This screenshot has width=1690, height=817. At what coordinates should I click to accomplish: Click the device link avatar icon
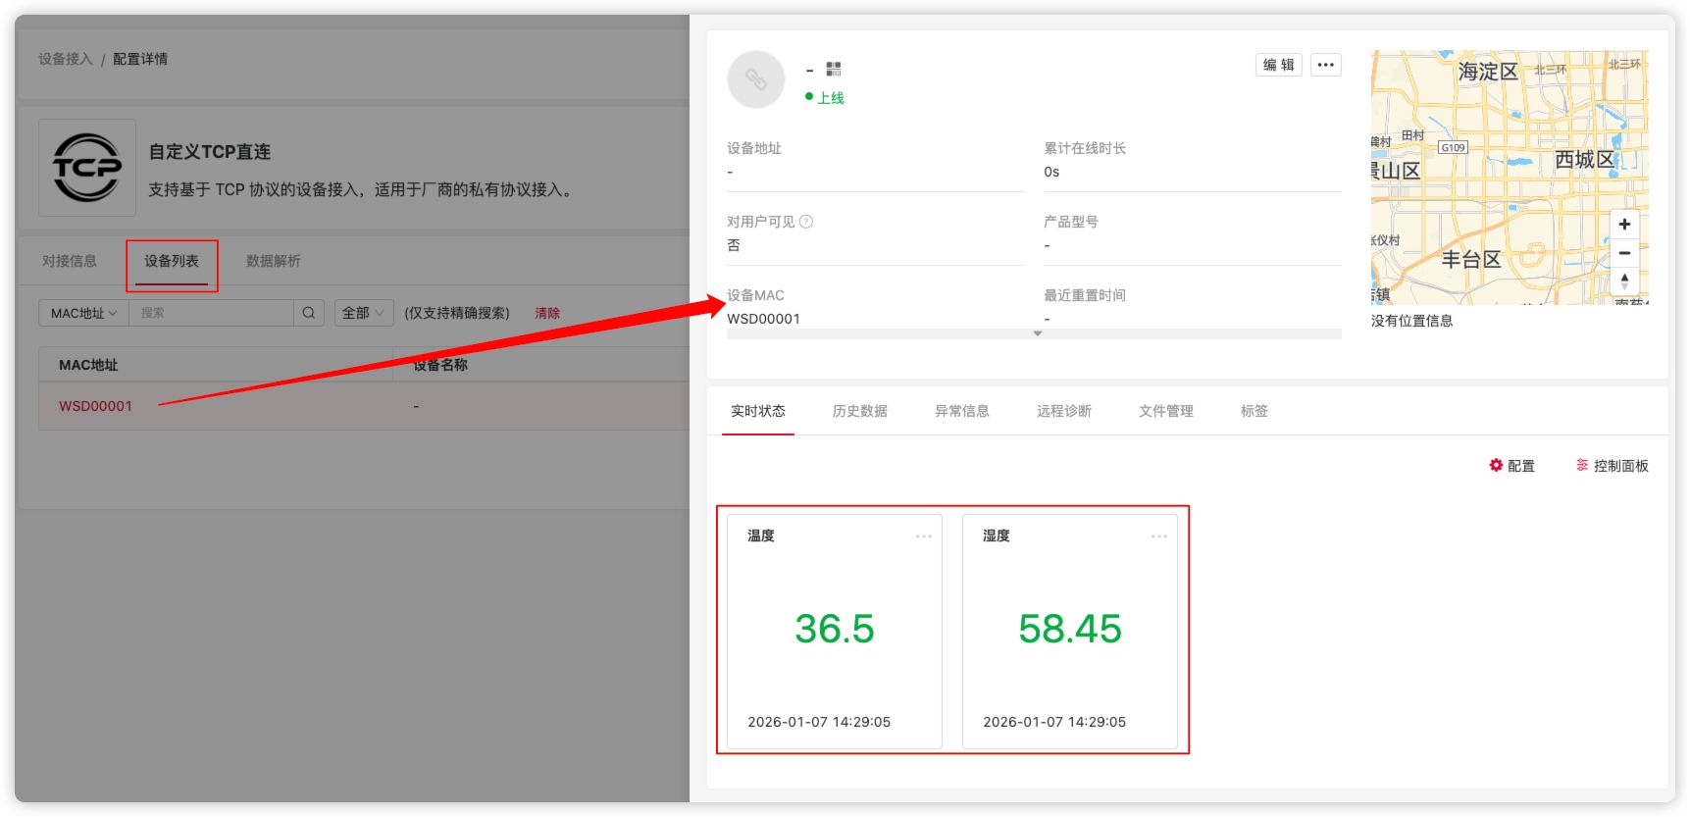(756, 79)
